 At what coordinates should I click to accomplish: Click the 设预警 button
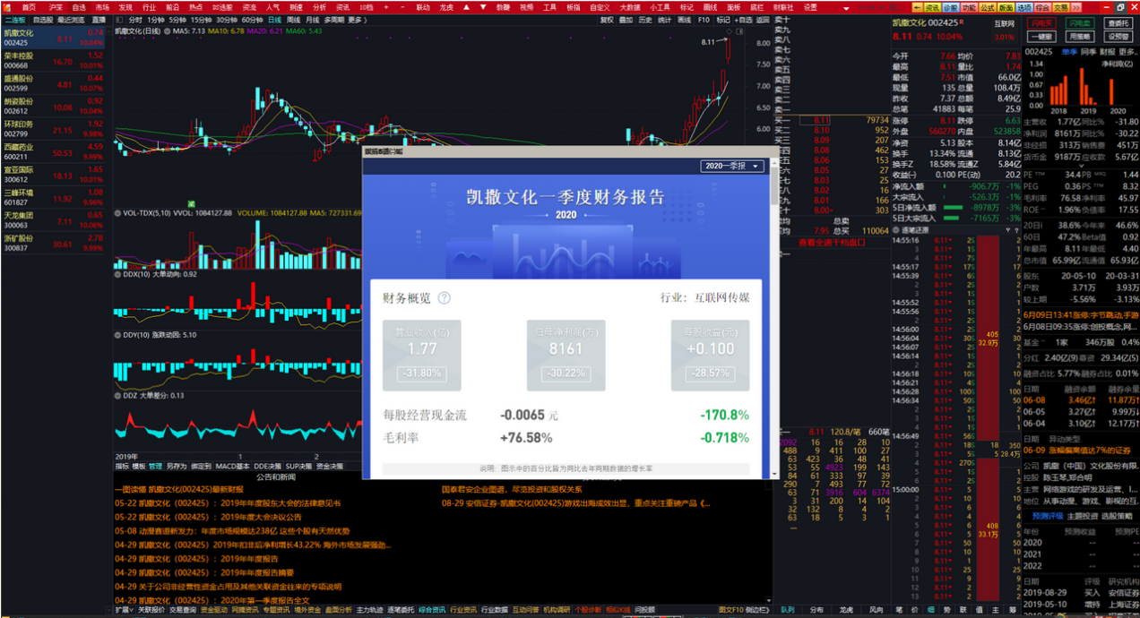coord(1118,37)
